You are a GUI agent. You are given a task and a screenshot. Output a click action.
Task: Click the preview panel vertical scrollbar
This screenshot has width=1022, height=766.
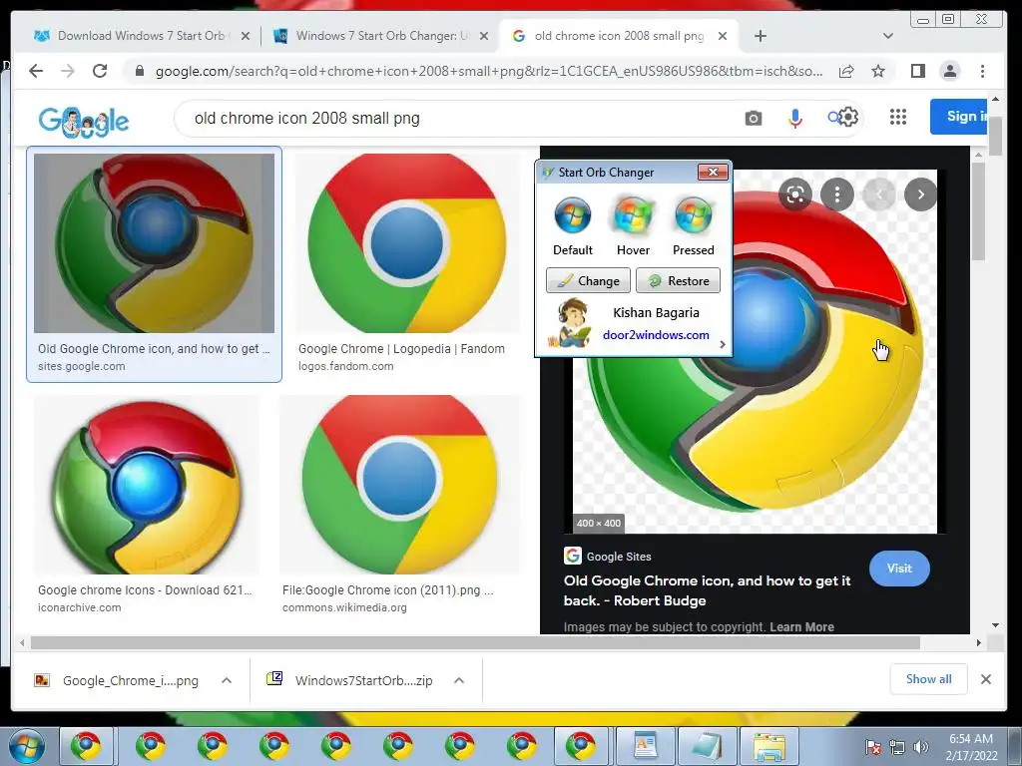(x=977, y=211)
